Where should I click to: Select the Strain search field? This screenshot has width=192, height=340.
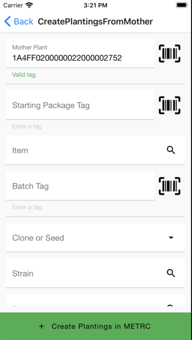[95, 273]
